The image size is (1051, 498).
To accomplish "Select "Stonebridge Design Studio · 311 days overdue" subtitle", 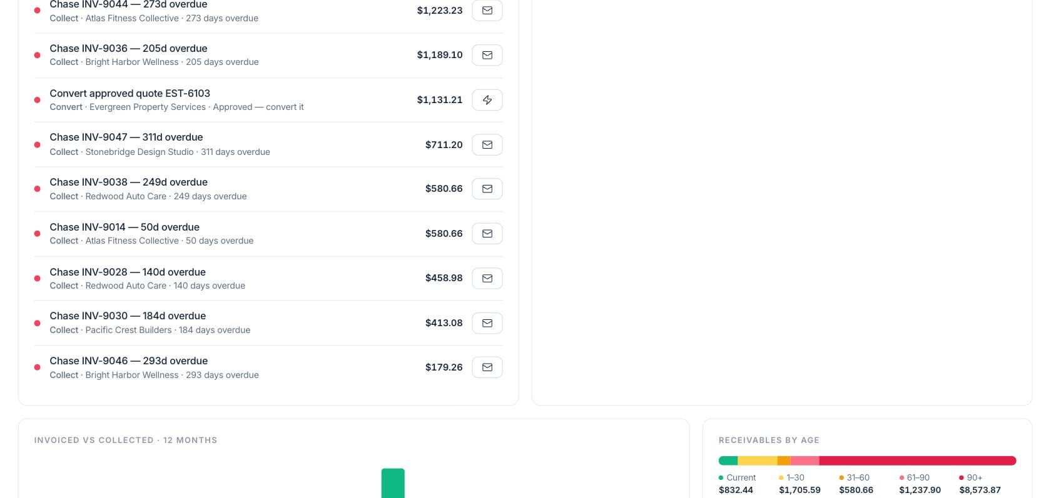I will point(178,152).
